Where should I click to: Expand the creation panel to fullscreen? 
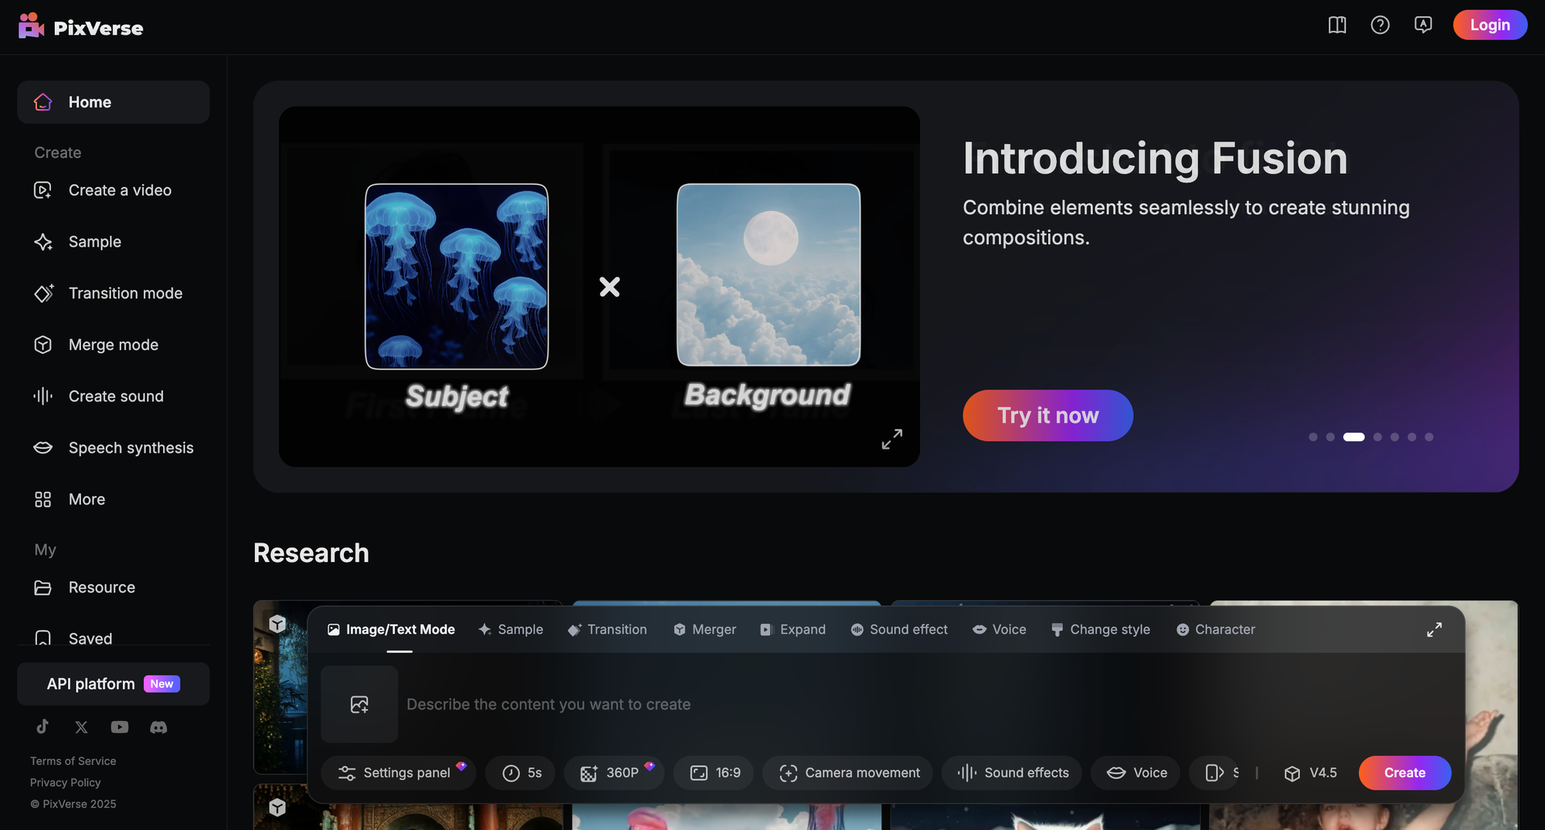point(1435,630)
